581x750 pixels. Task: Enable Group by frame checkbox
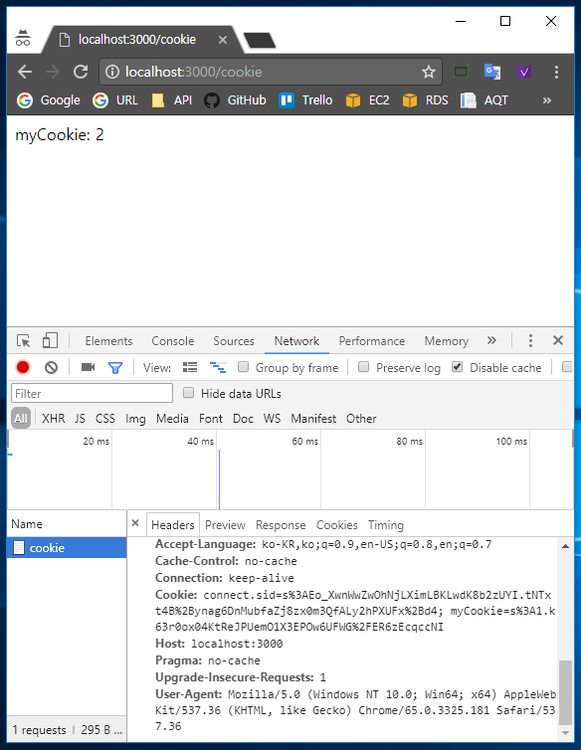[x=243, y=367]
